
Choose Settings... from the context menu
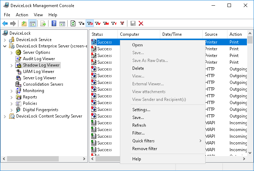pos(141,110)
